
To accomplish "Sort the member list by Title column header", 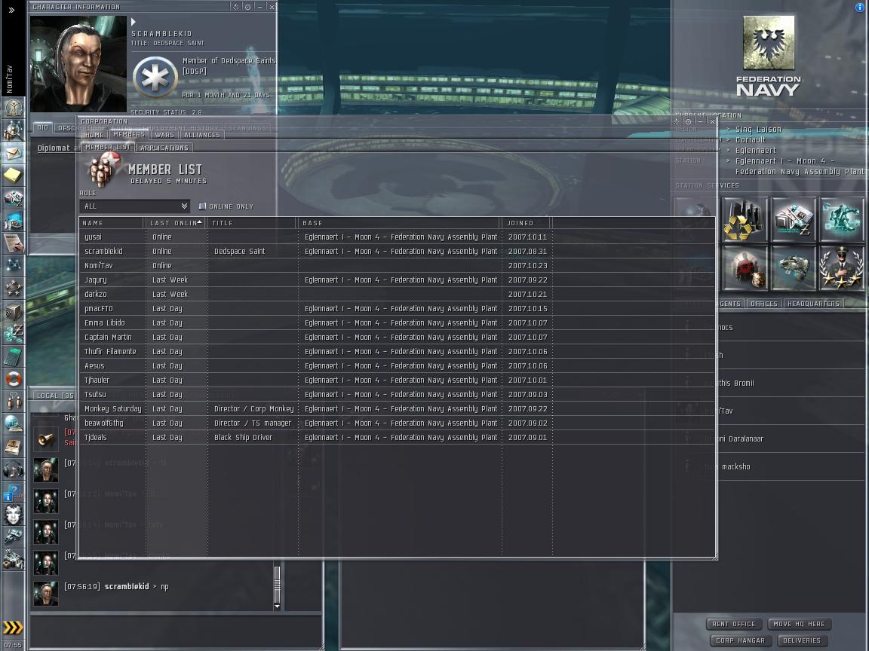I will pyautogui.click(x=253, y=222).
